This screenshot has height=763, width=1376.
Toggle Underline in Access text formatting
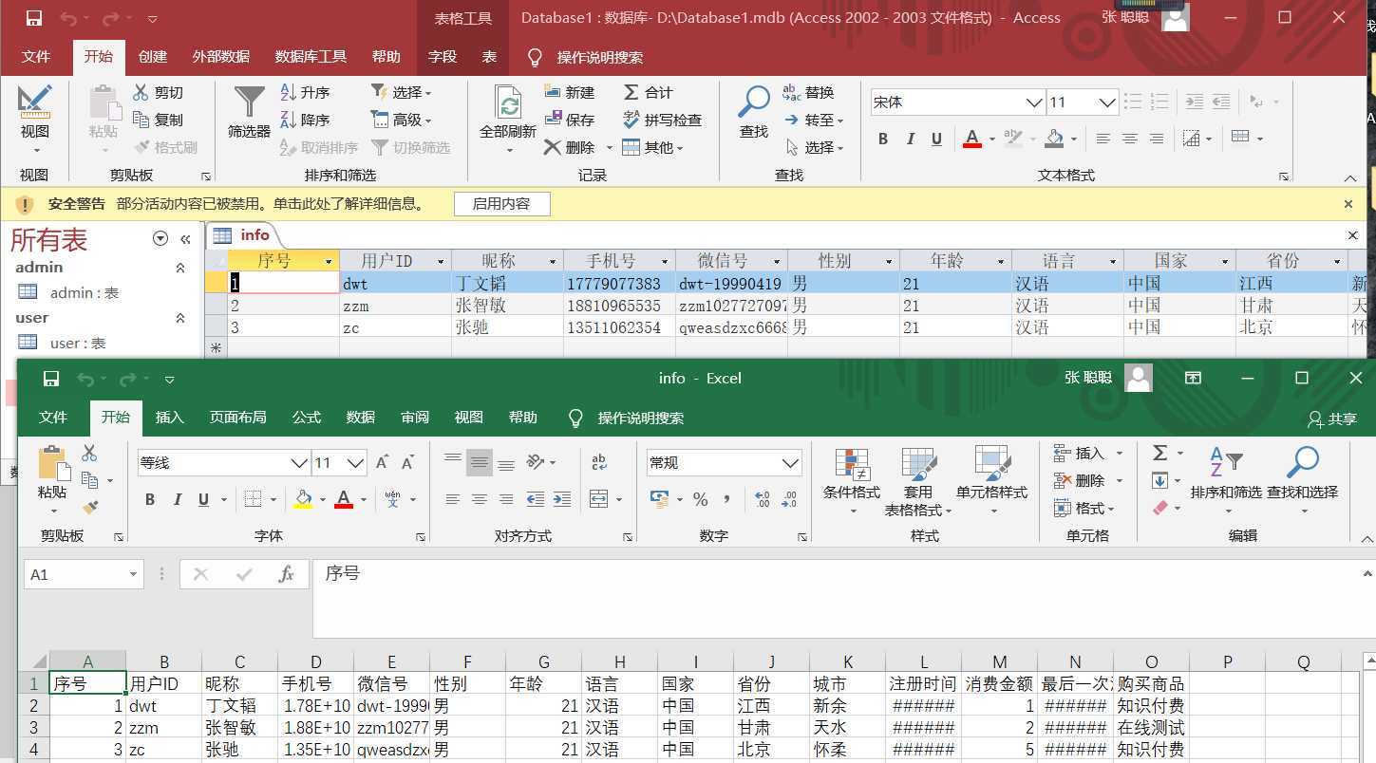tap(936, 139)
